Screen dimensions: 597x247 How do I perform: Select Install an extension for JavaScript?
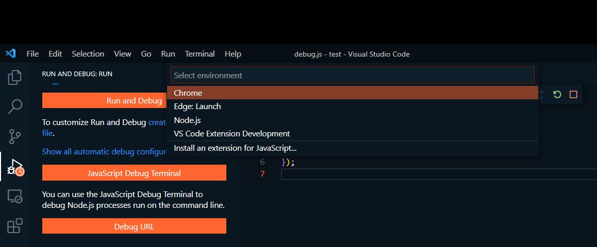353,148
